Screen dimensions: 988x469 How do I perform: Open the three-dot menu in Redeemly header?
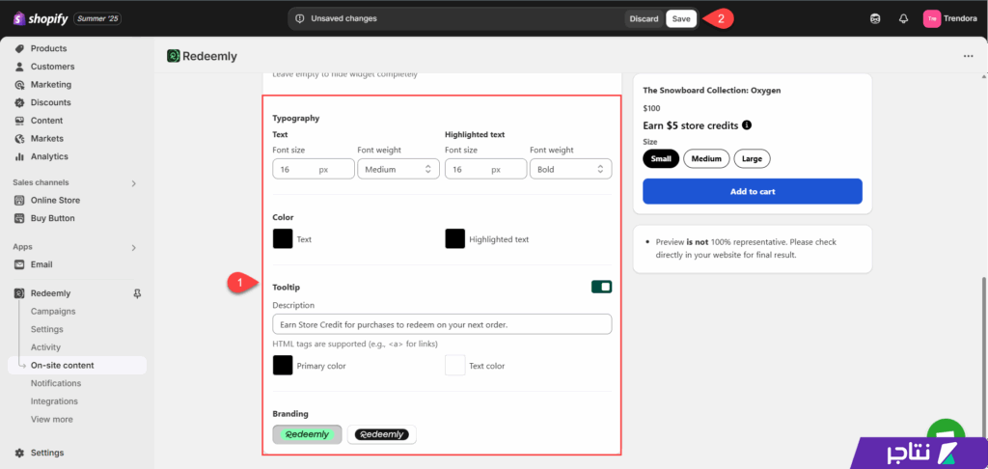pos(969,56)
